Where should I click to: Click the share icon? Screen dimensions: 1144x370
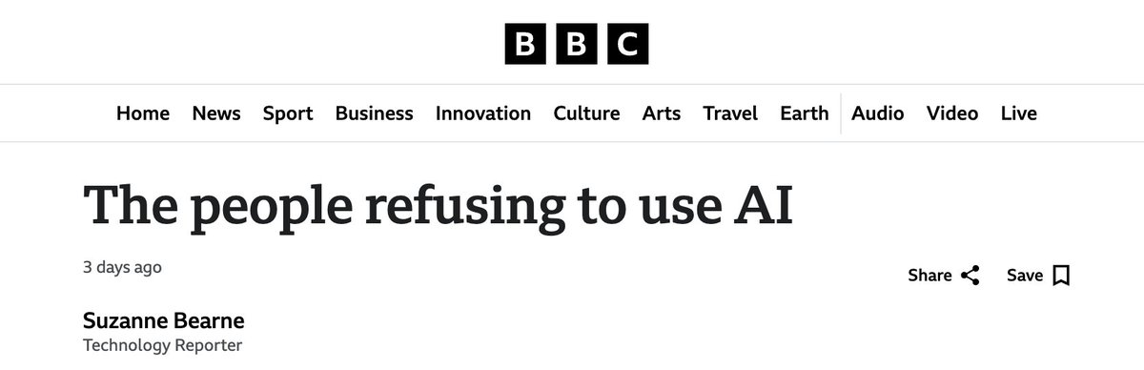point(970,276)
